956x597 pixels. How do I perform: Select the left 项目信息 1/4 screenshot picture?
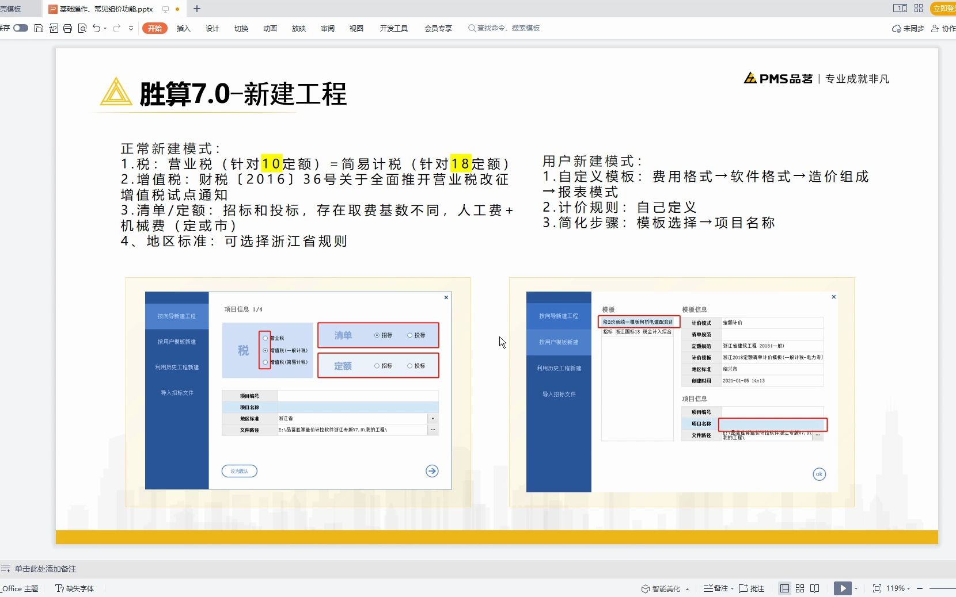(x=298, y=391)
